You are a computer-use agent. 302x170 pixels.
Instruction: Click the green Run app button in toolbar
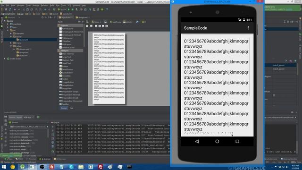click(x=68, y=9)
